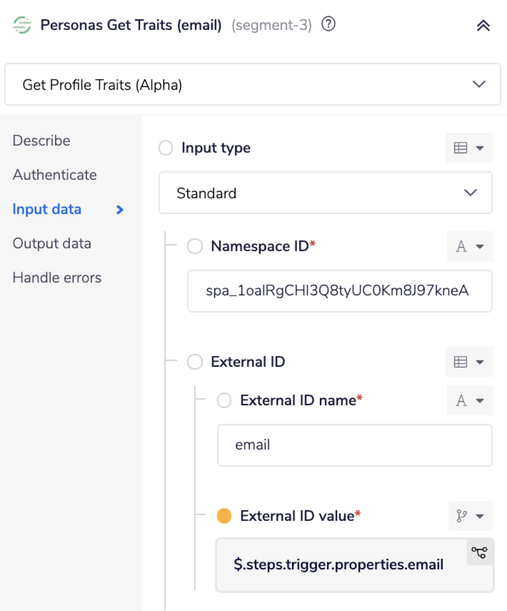The height and width of the screenshot is (611, 507).
Task: Click the Namespace ID input field
Action: 339,291
